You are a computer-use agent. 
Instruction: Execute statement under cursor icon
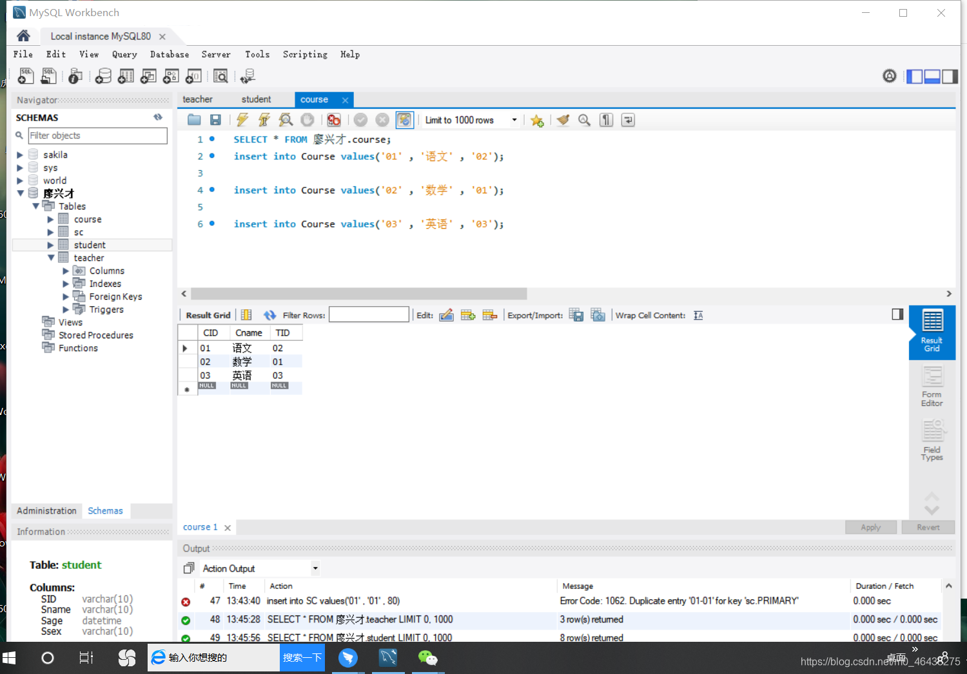click(x=264, y=120)
